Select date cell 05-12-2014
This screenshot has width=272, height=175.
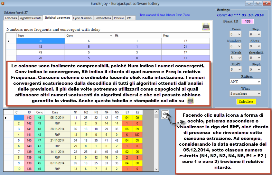pyautogui.click(x=57, y=118)
